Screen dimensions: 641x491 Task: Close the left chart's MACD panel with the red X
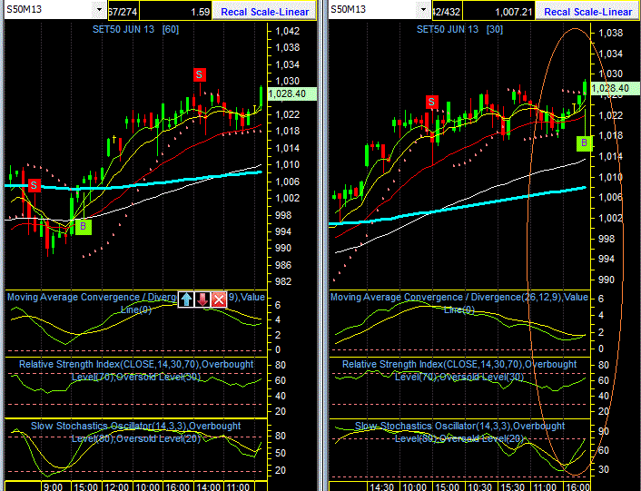point(219,300)
